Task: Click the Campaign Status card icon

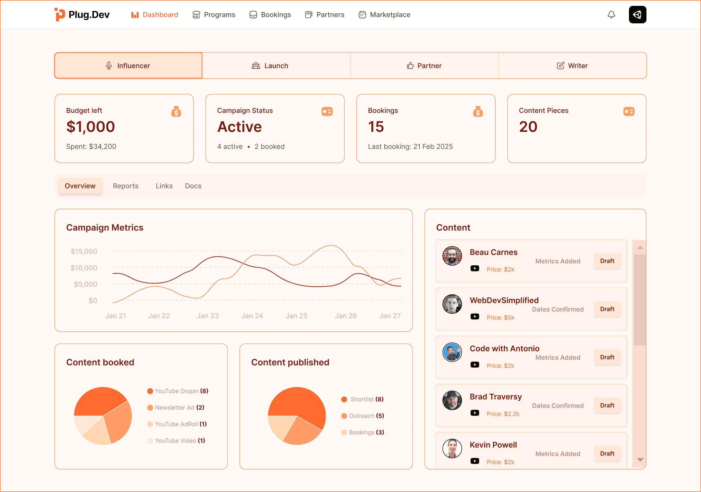Action: [x=327, y=111]
